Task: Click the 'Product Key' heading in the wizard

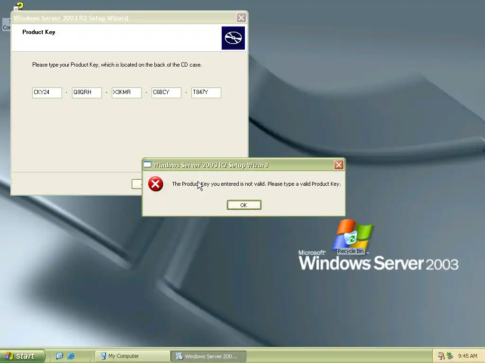Action: pyautogui.click(x=39, y=32)
